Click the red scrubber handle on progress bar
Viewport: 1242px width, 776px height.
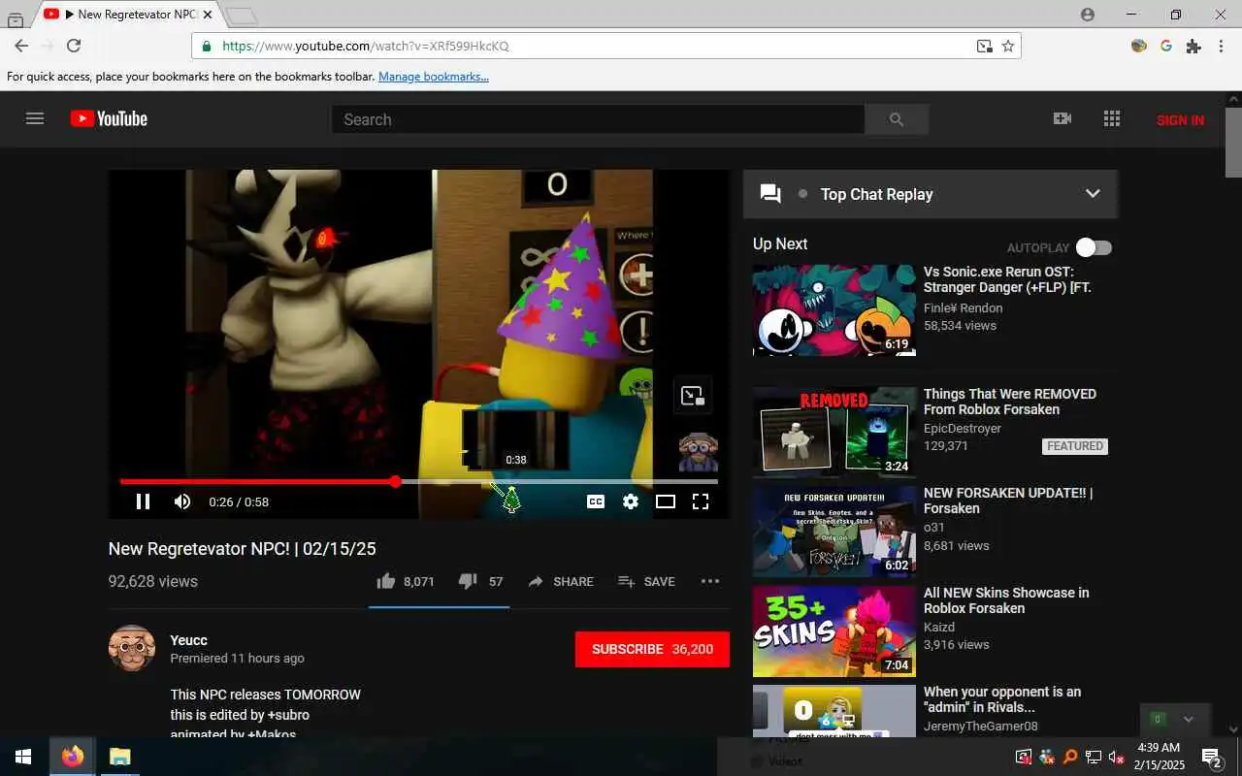click(395, 481)
